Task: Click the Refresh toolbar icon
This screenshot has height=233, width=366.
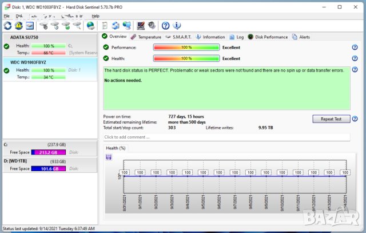Action: point(7,25)
